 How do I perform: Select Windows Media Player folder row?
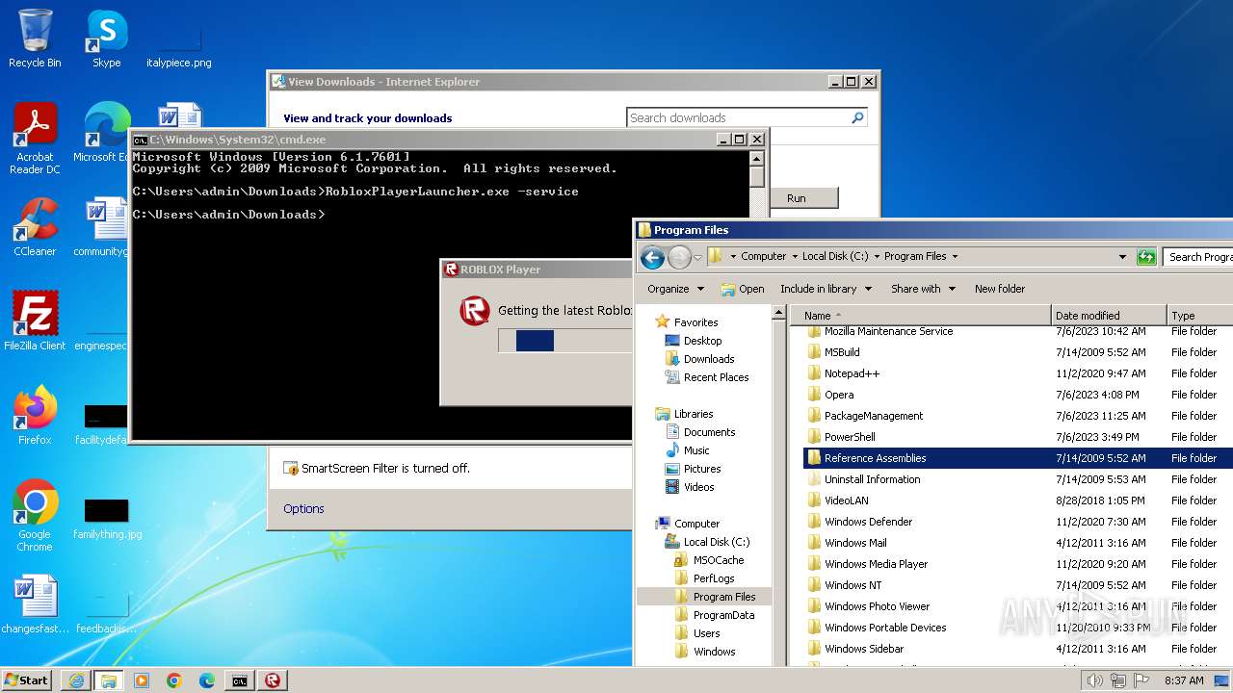[1018, 564]
